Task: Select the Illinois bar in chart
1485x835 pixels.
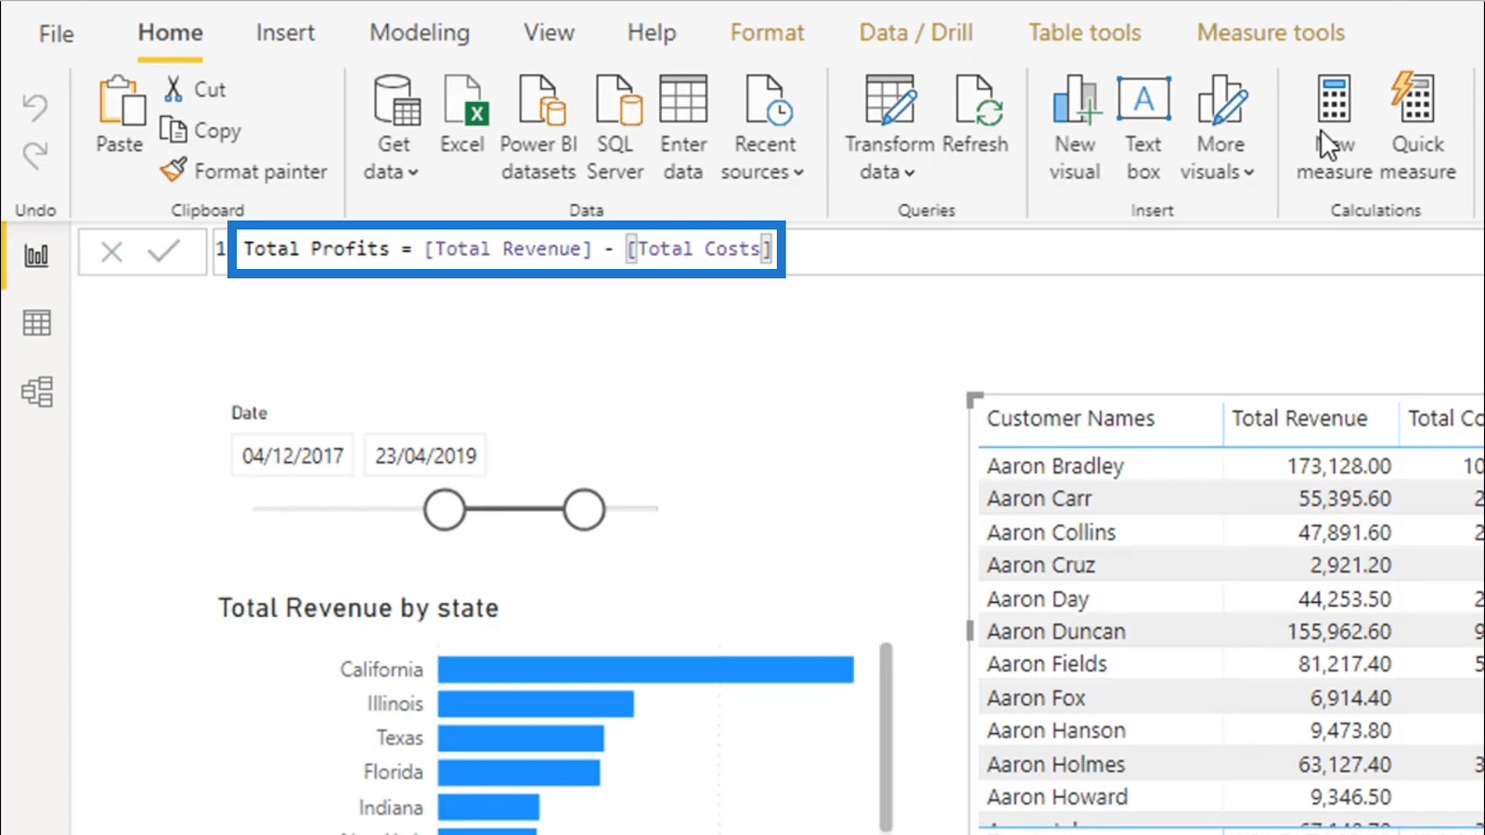Action: click(x=536, y=704)
